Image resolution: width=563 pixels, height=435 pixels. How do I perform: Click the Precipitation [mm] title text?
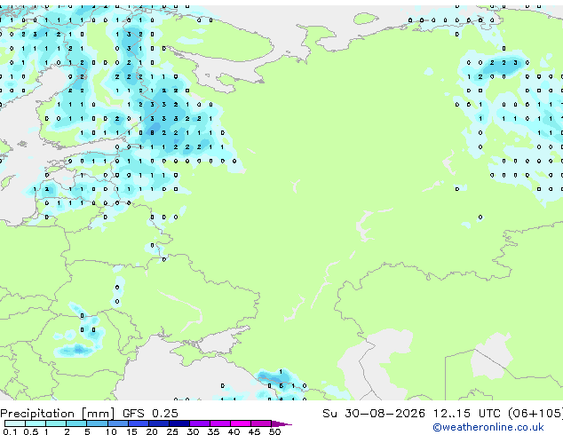click(x=58, y=414)
